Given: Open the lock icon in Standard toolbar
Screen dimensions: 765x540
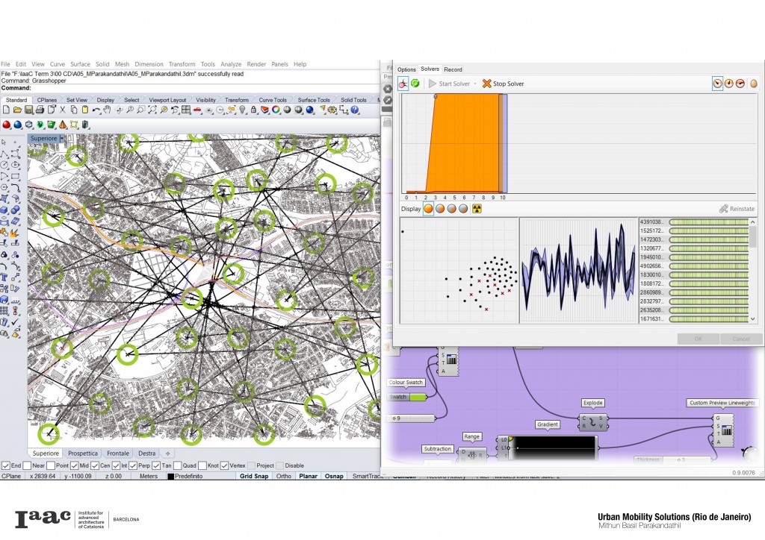Looking at the screenshot, I should click(254, 110).
